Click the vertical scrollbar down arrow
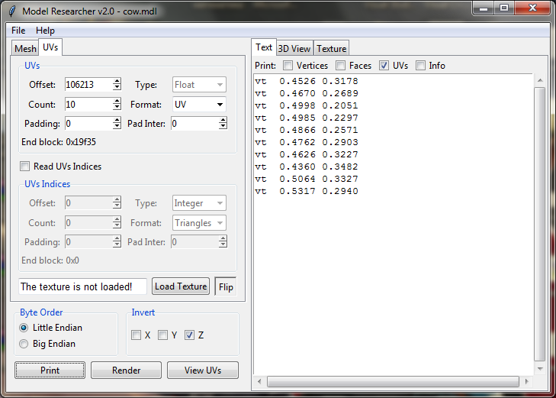Screen dimensions: 556x398 pos(540,369)
